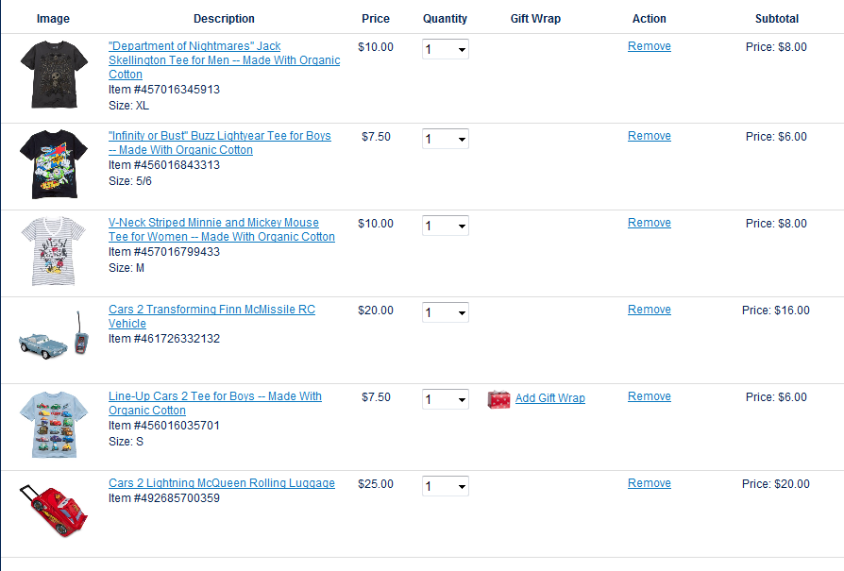Screen dimensions: 844x571
Task: Open quantity dropdown for Line-Up Cars 2 tee
Action: coord(446,399)
